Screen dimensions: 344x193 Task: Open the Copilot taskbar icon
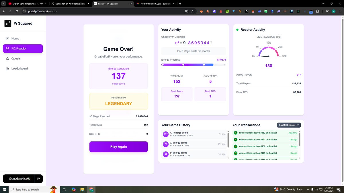coord(73,189)
